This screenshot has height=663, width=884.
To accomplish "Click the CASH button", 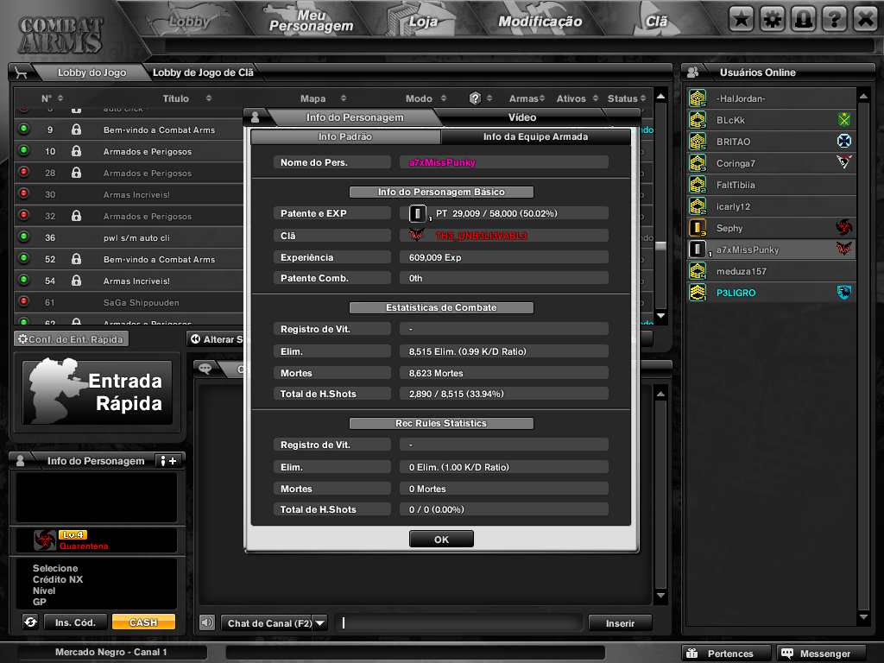I will pyautogui.click(x=143, y=622).
